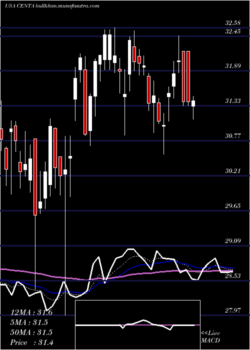This screenshot has height=350, width=250.
Task: Click the 32.45 price level label
Action: (x=233, y=31)
